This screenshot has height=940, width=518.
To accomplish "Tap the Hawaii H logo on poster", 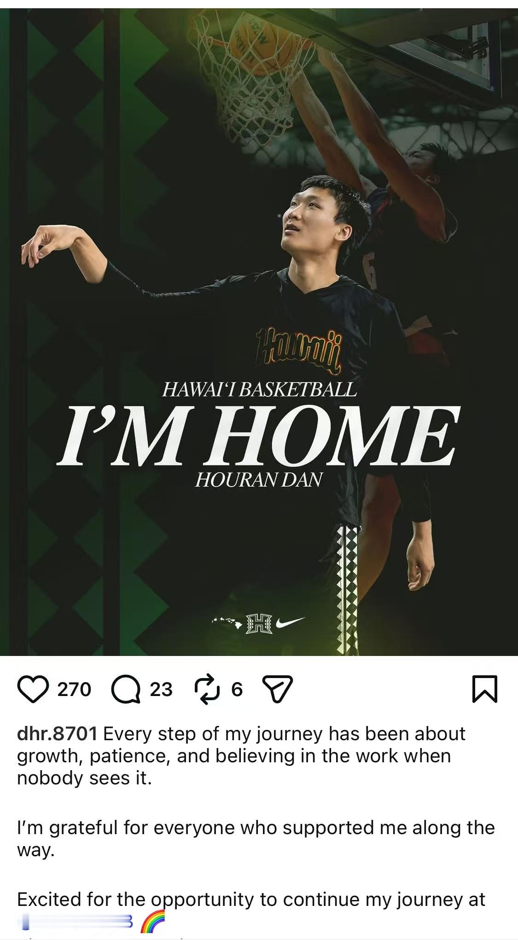I will click(259, 624).
